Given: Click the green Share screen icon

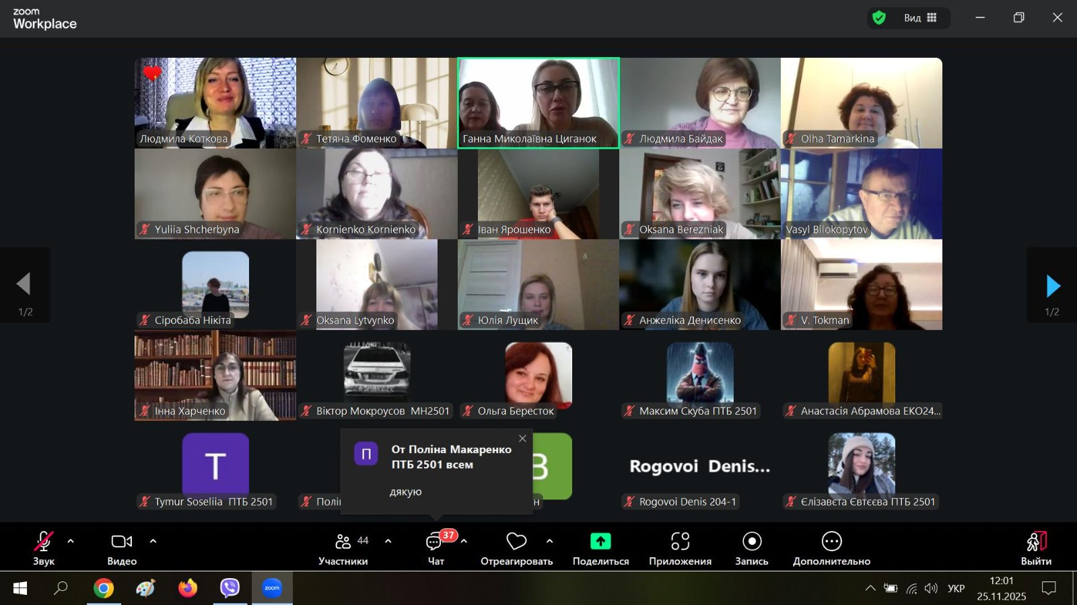Looking at the screenshot, I should (600, 541).
